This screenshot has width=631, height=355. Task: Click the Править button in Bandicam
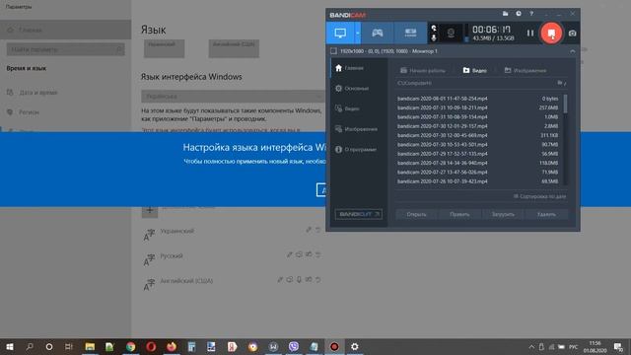[459, 215]
